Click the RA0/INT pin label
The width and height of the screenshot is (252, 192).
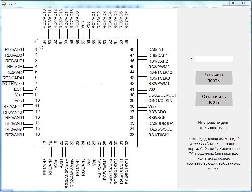[156, 49]
